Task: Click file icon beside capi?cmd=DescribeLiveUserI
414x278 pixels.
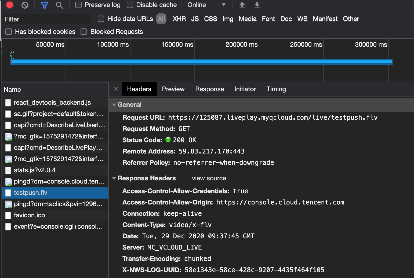Action: pos(8,125)
